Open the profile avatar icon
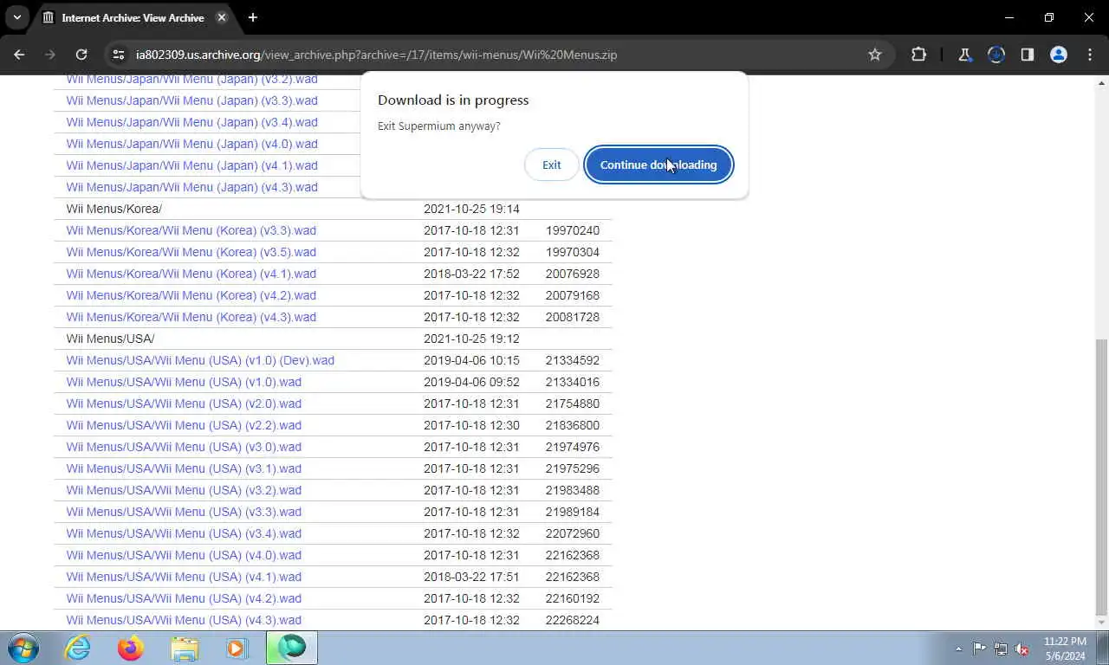Image resolution: width=1109 pixels, height=665 pixels. pos(1059,55)
